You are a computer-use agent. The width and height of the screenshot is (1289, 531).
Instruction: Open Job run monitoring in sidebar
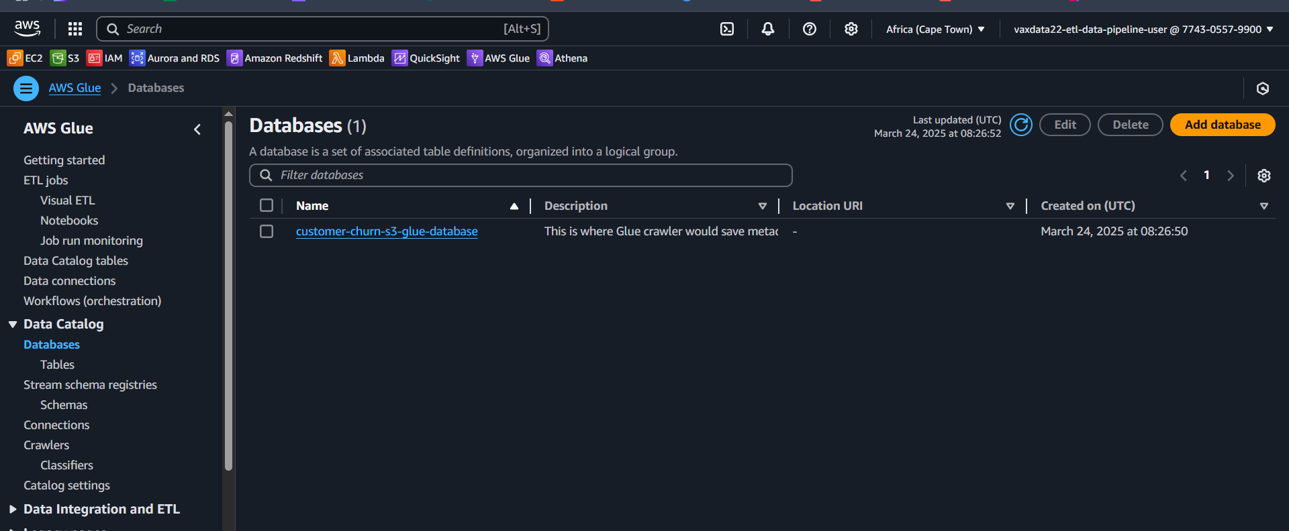click(x=91, y=241)
